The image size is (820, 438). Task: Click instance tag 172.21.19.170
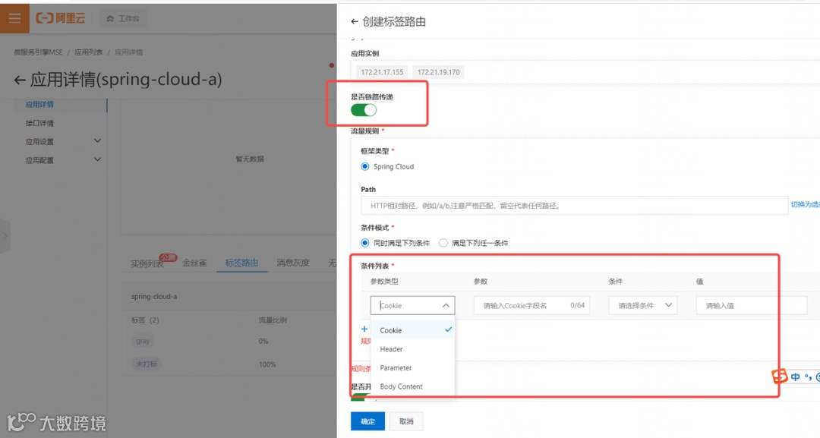click(438, 72)
